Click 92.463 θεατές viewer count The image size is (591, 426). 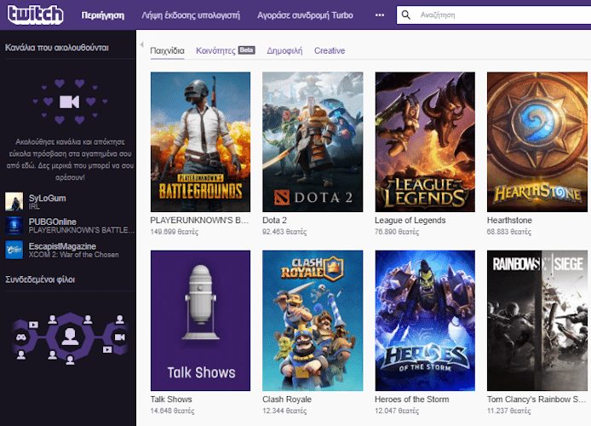coord(284,232)
